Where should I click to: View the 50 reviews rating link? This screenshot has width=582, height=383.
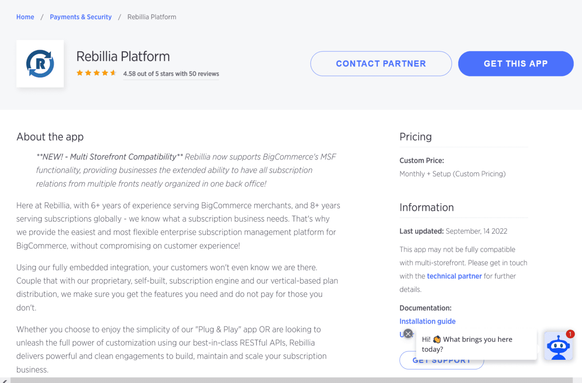[171, 74]
